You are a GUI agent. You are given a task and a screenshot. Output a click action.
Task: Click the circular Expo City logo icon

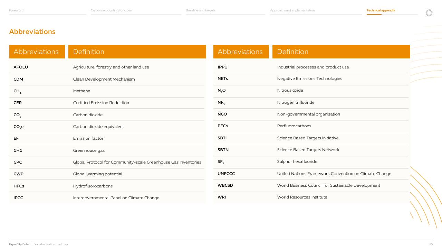[429, 13]
